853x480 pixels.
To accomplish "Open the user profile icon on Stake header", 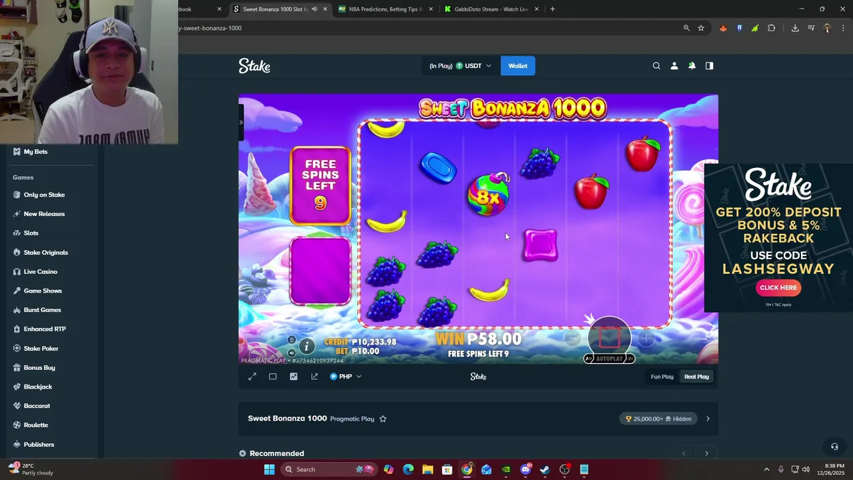I will tap(674, 66).
